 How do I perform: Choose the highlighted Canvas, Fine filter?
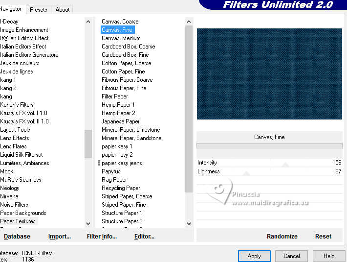pos(117,30)
